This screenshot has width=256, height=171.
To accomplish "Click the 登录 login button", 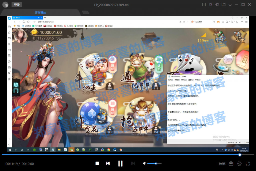I will 17,5.
